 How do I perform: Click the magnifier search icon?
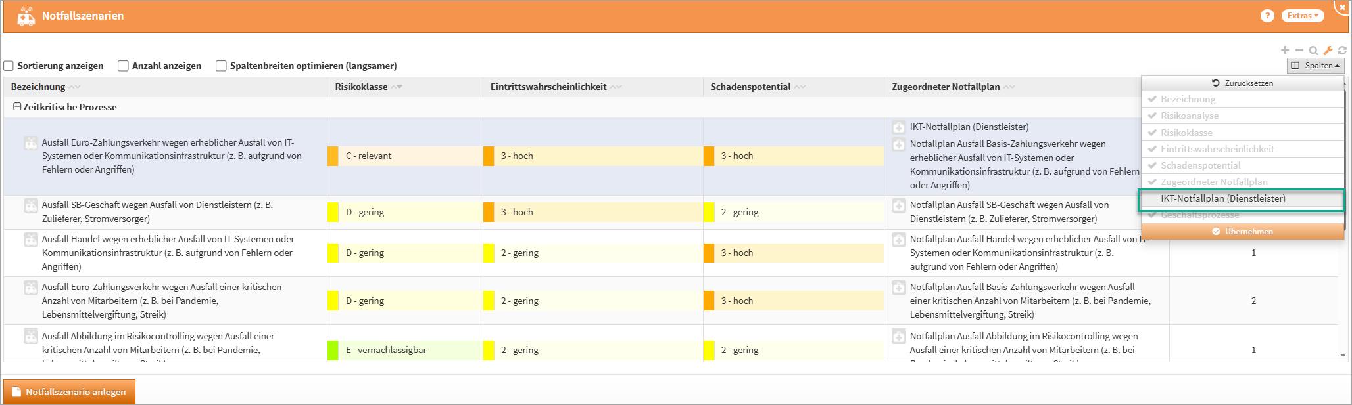point(1313,51)
